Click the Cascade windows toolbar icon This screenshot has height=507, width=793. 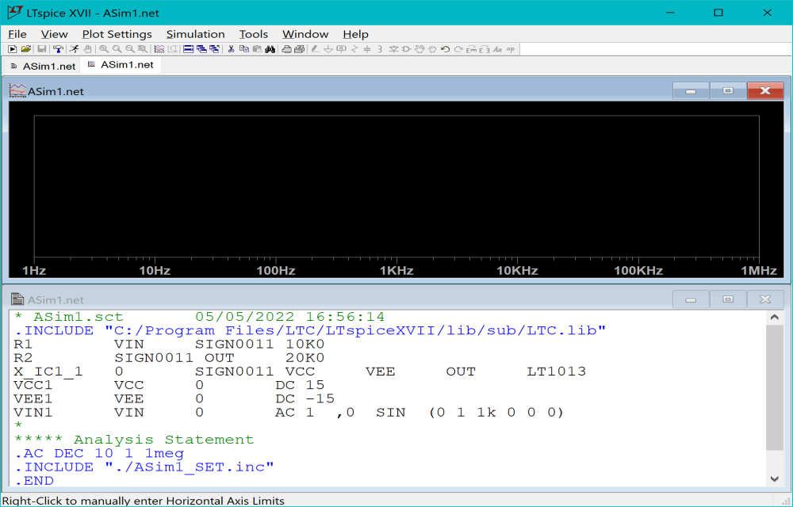[201, 49]
